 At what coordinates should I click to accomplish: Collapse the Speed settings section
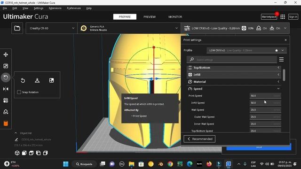pos(234,89)
